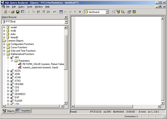Select the Objects tab

9,111
